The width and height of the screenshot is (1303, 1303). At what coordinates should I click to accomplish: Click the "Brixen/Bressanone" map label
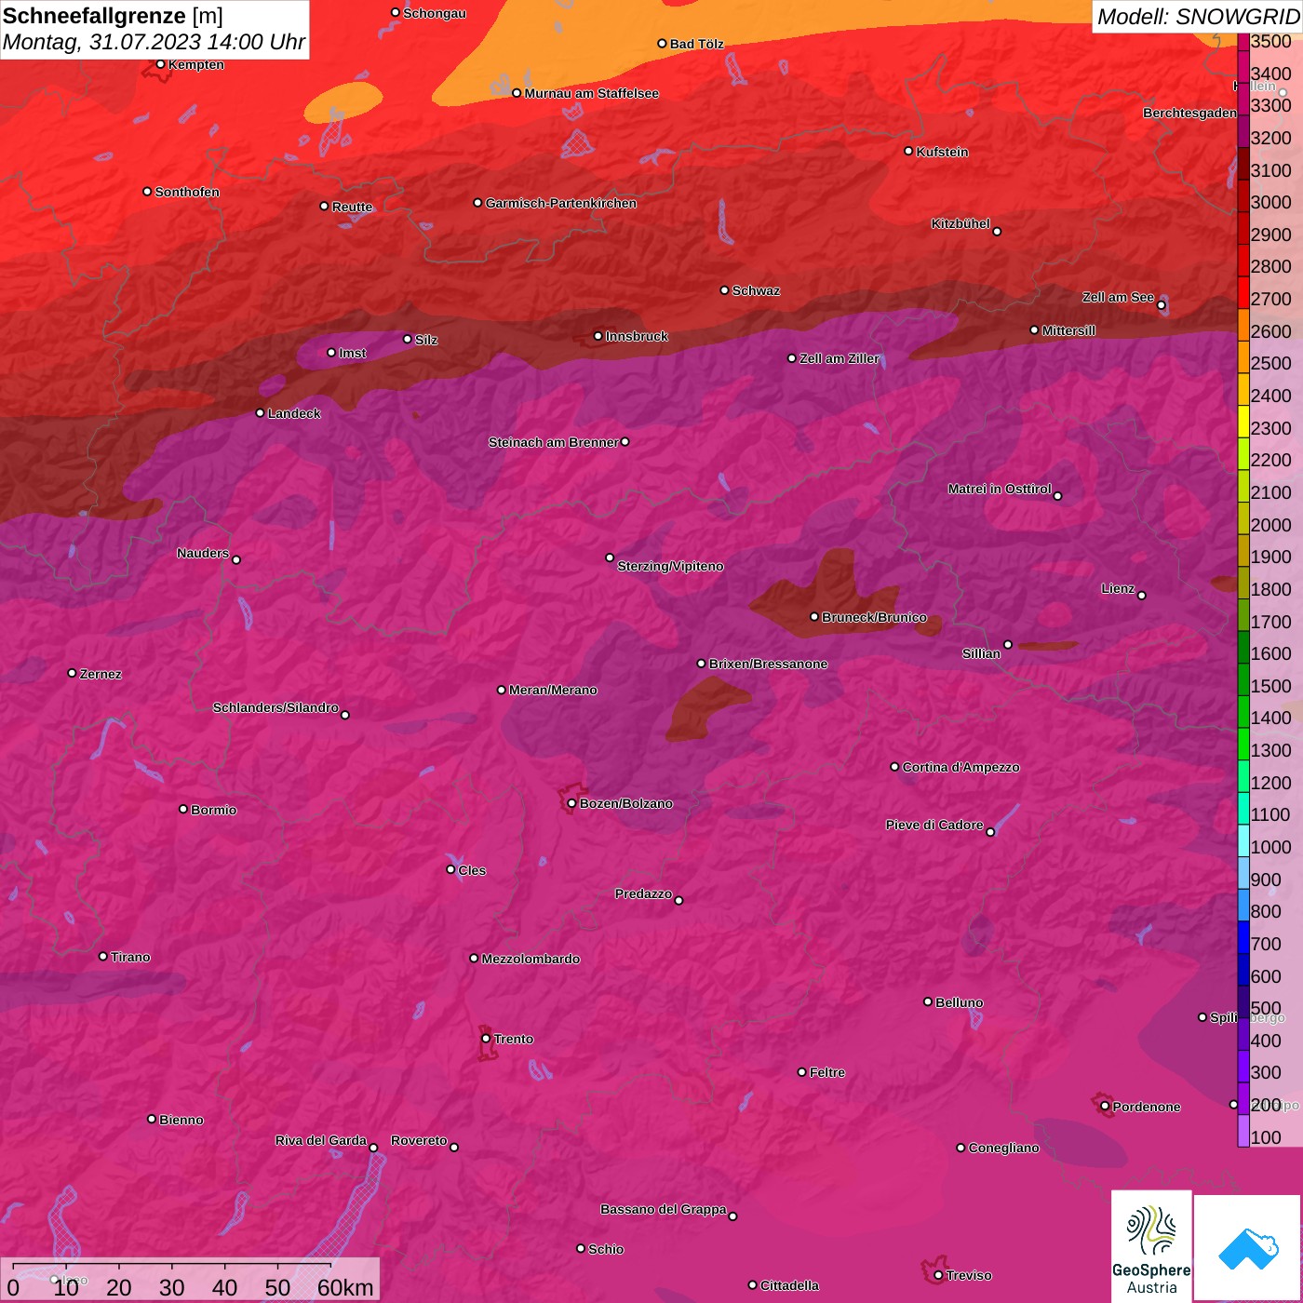[768, 664]
